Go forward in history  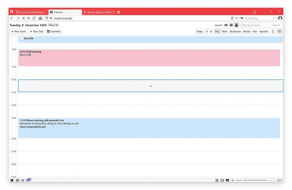tap(18, 18)
